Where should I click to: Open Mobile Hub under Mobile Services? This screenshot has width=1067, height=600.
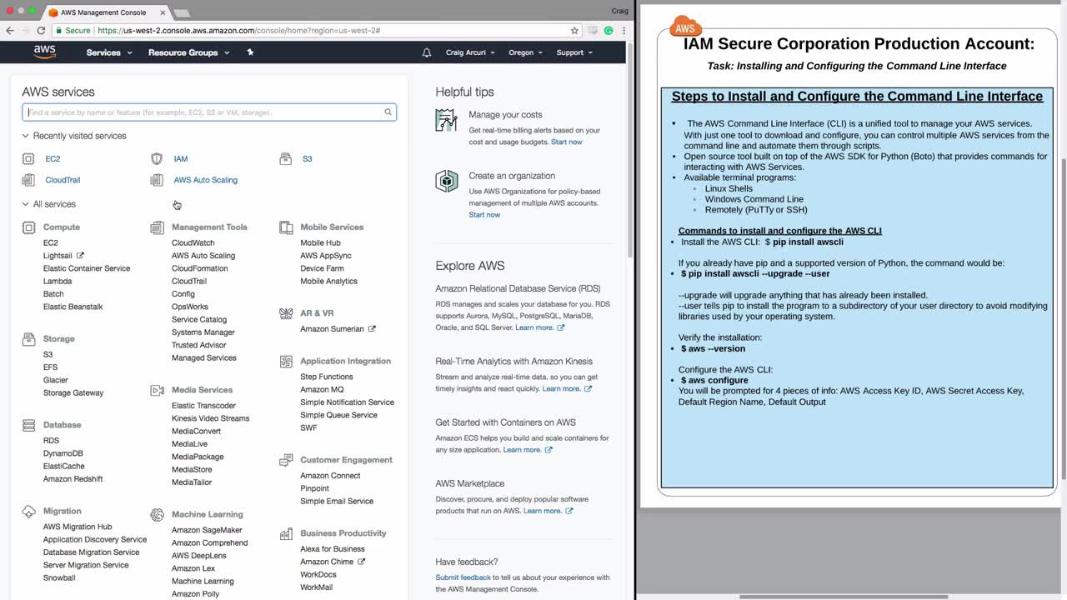pyautogui.click(x=320, y=243)
